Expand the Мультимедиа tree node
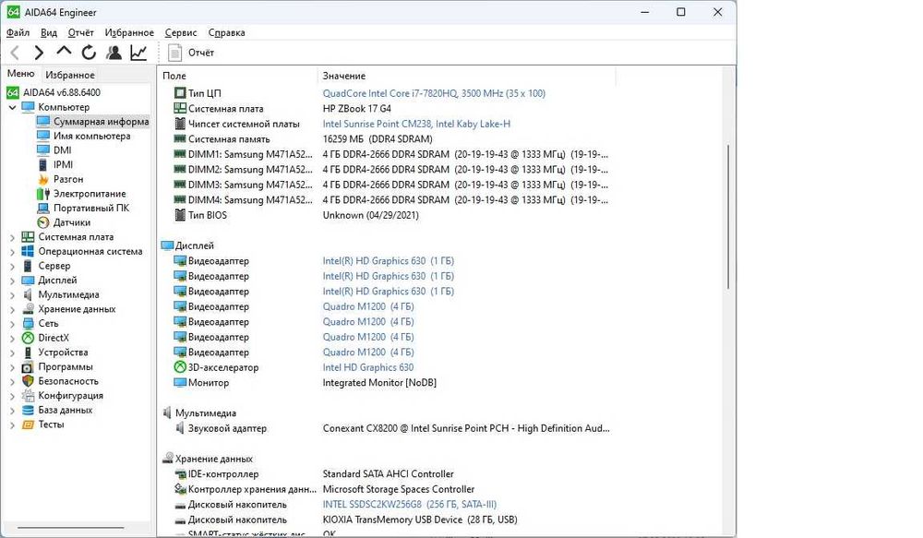This screenshot has width=923, height=538. coord(12,295)
